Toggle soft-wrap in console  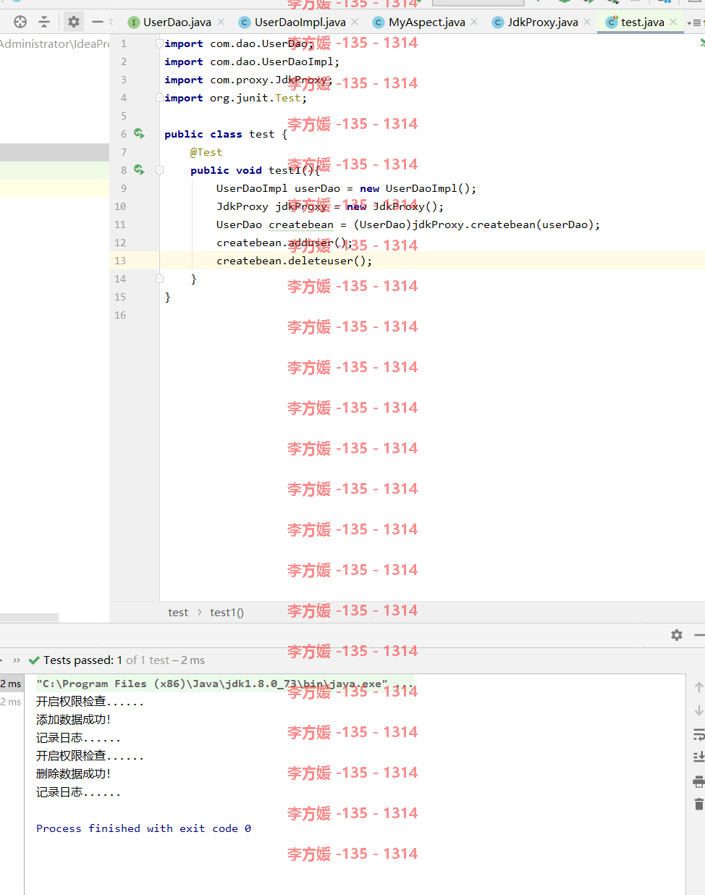(x=698, y=734)
